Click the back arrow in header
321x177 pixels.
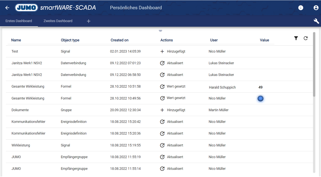coord(7,8)
